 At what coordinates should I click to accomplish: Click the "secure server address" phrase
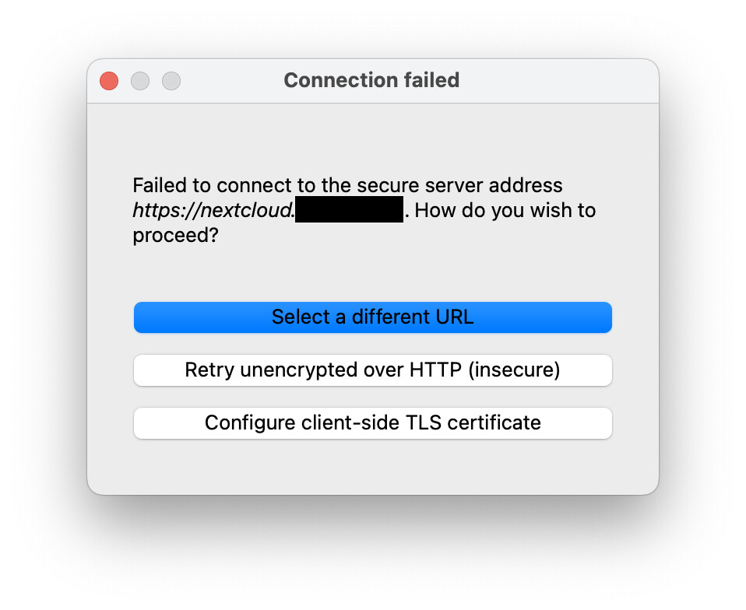coord(459,186)
